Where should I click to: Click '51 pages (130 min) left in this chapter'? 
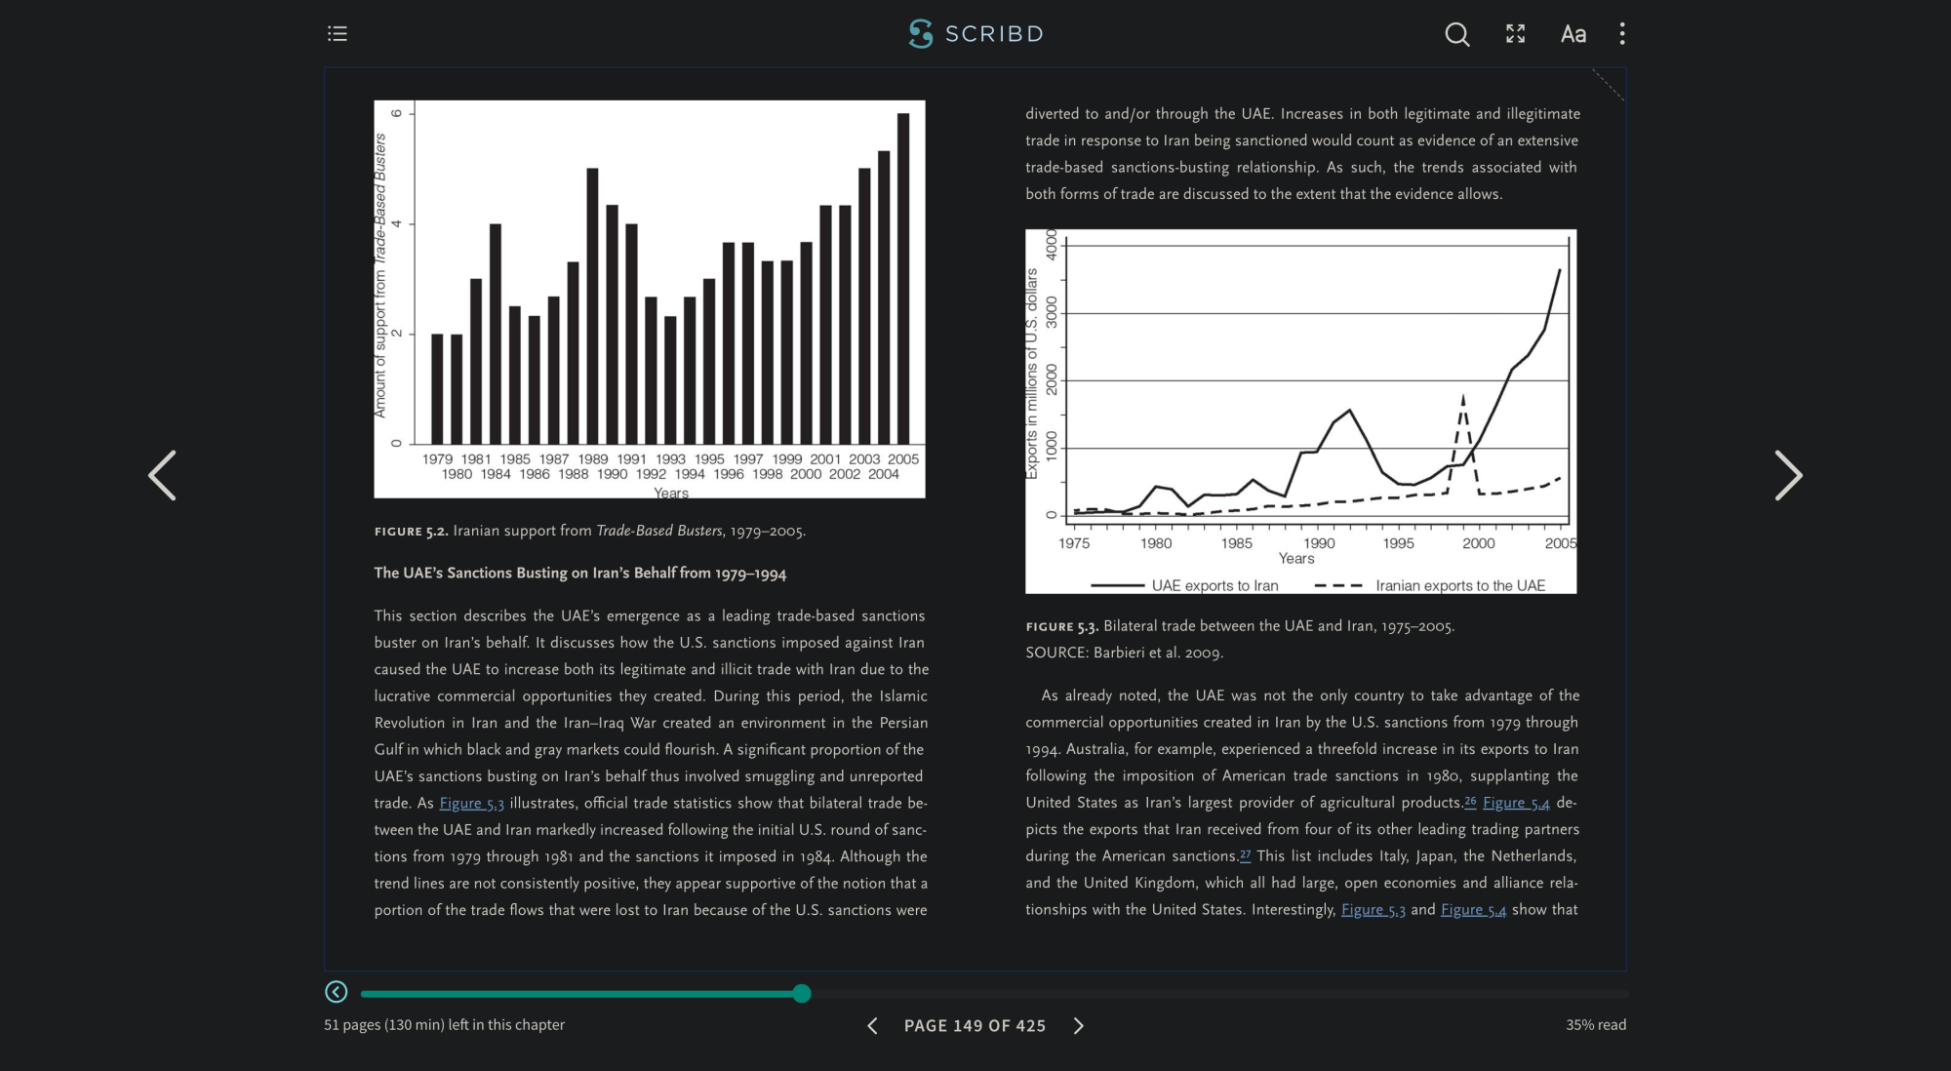tap(444, 1025)
